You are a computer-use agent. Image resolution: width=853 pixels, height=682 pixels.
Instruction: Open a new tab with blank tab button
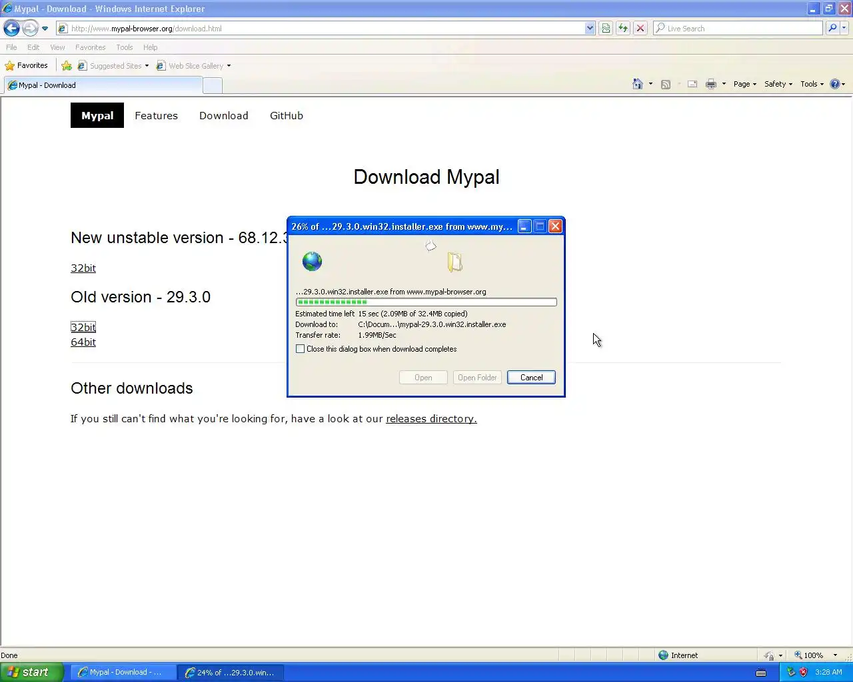click(213, 85)
